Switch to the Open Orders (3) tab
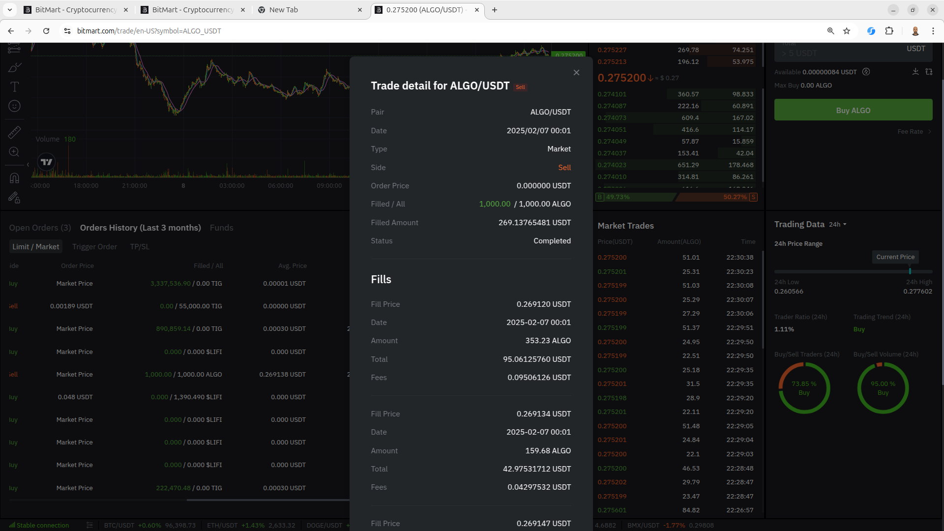944x531 pixels. (x=40, y=228)
